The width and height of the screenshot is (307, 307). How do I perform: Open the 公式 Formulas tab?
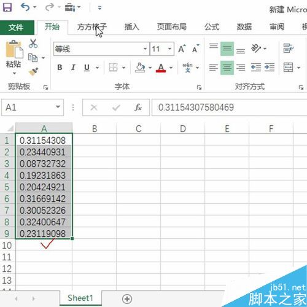click(x=212, y=27)
